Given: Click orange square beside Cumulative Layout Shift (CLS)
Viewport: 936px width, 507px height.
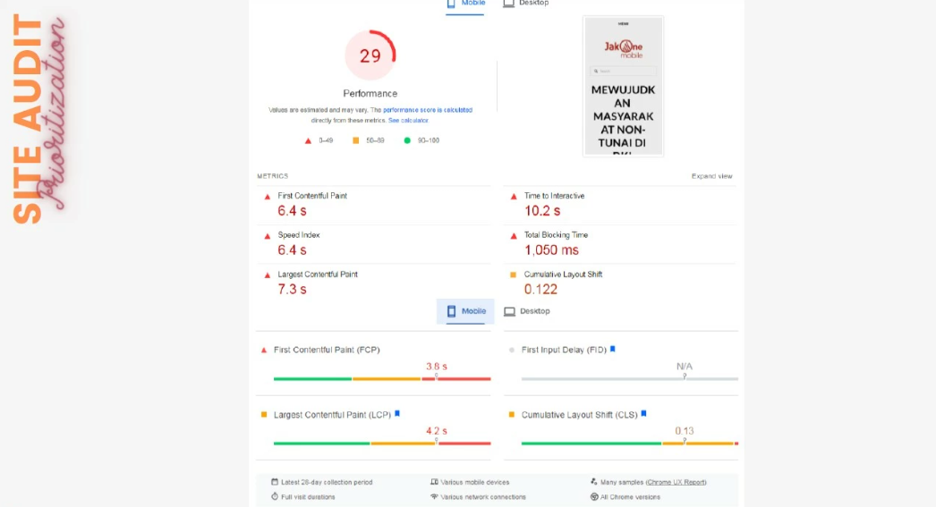Looking at the screenshot, I should coord(512,415).
